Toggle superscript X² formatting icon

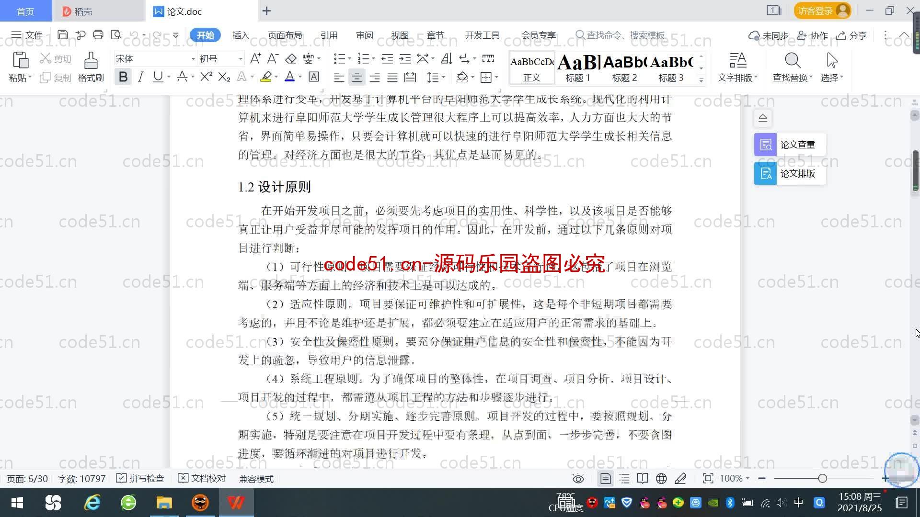(205, 77)
